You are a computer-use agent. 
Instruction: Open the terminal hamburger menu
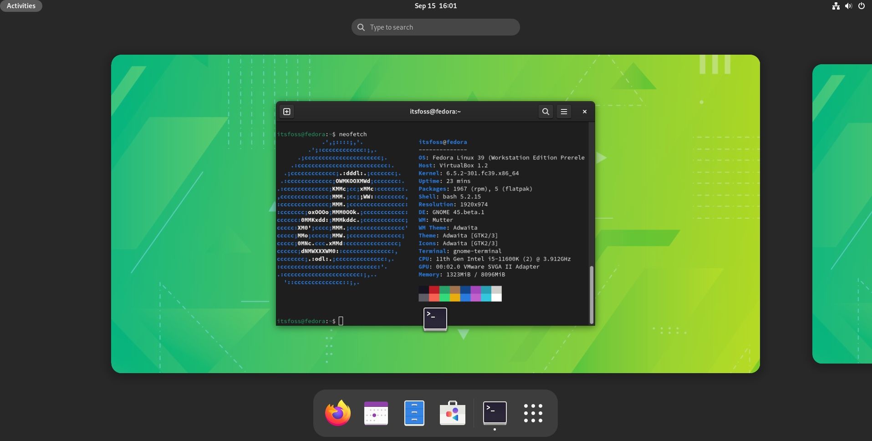(x=564, y=111)
